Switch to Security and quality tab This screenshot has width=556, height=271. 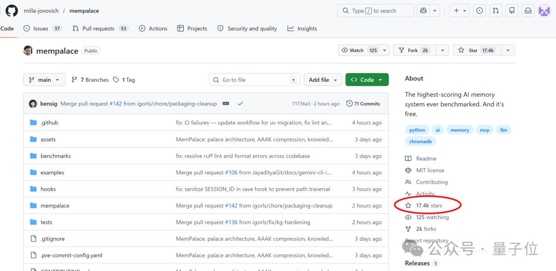(247, 29)
